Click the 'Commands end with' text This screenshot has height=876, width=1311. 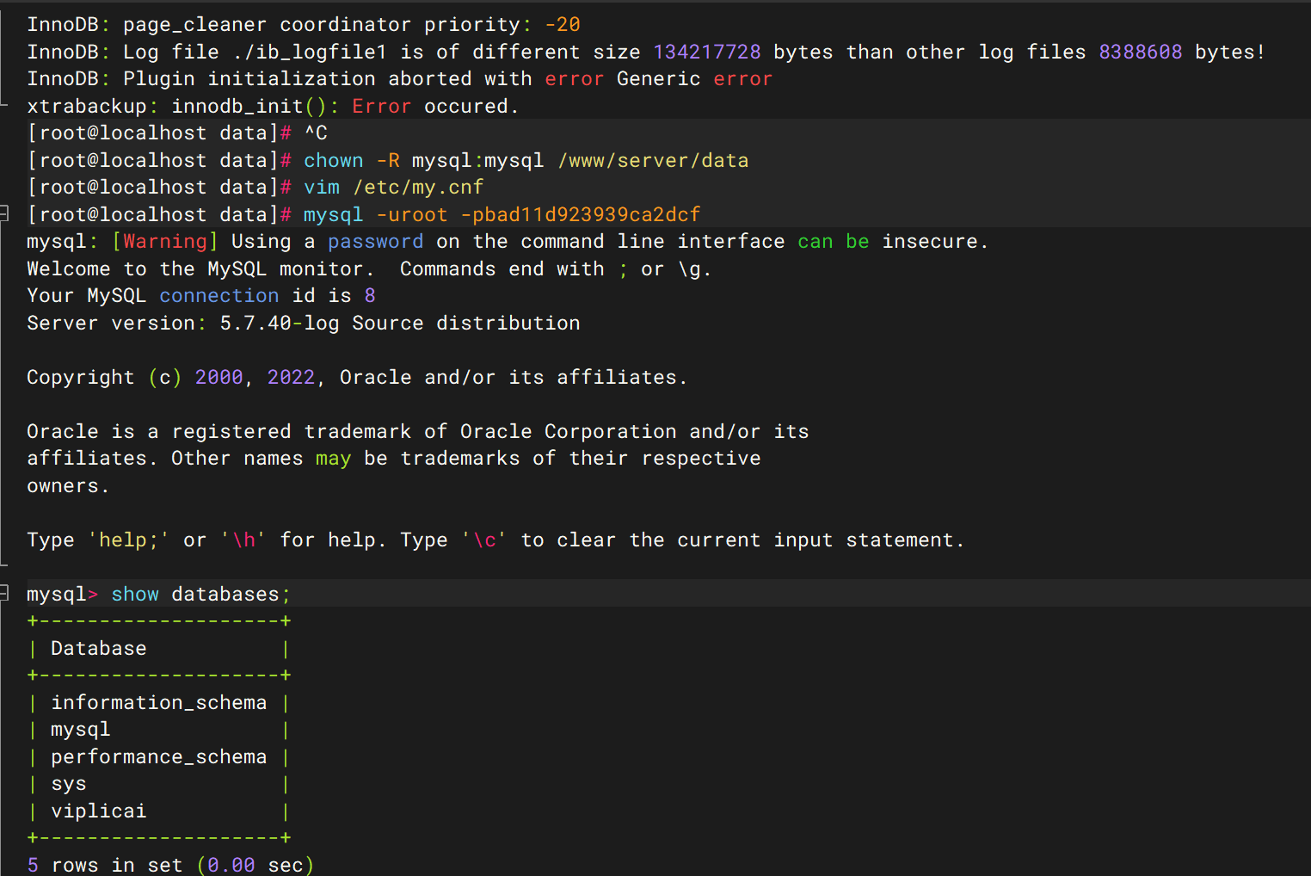click(502, 269)
